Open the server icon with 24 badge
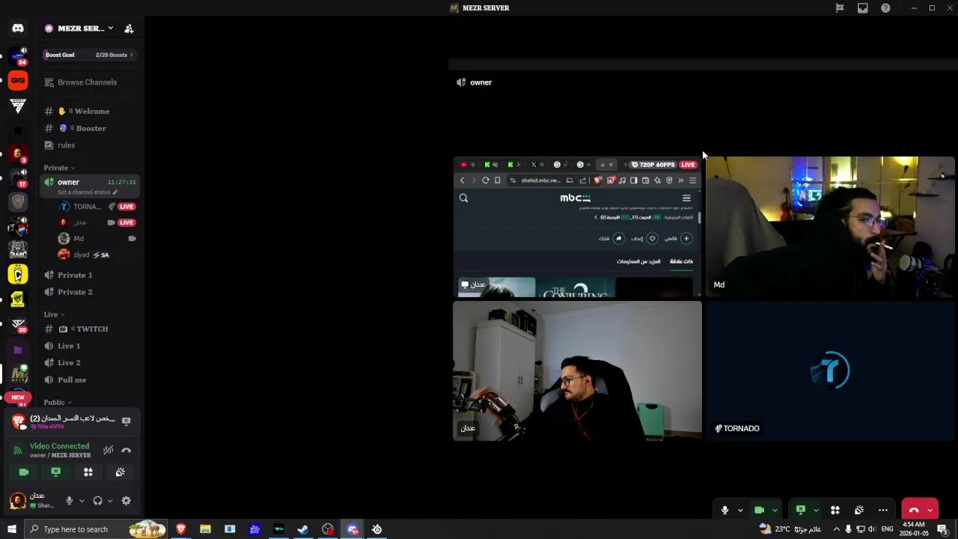This screenshot has height=539, width=958. (18, 55)
